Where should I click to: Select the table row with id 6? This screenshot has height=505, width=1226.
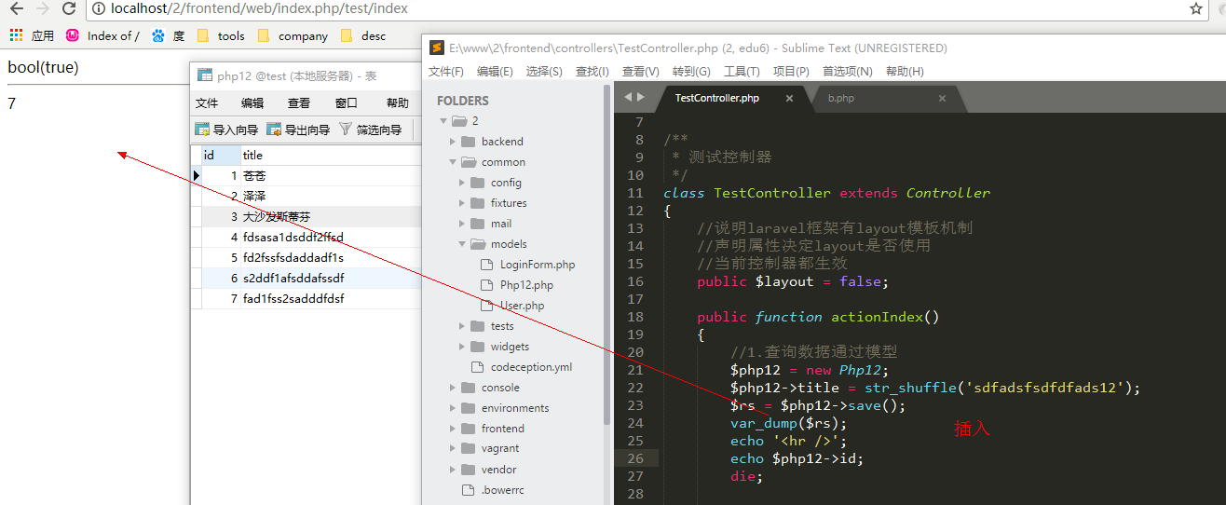(x=293, y=279)
